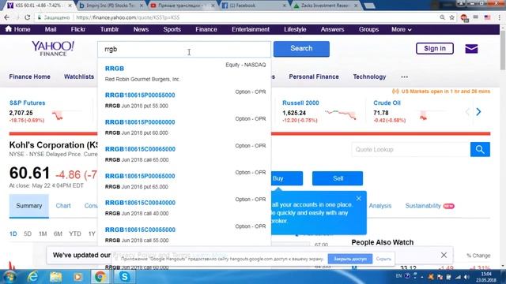The width and height of the screenshot is (506, 284).
Task: Click Sports in the Yahoo top bar
Action: 172,29
